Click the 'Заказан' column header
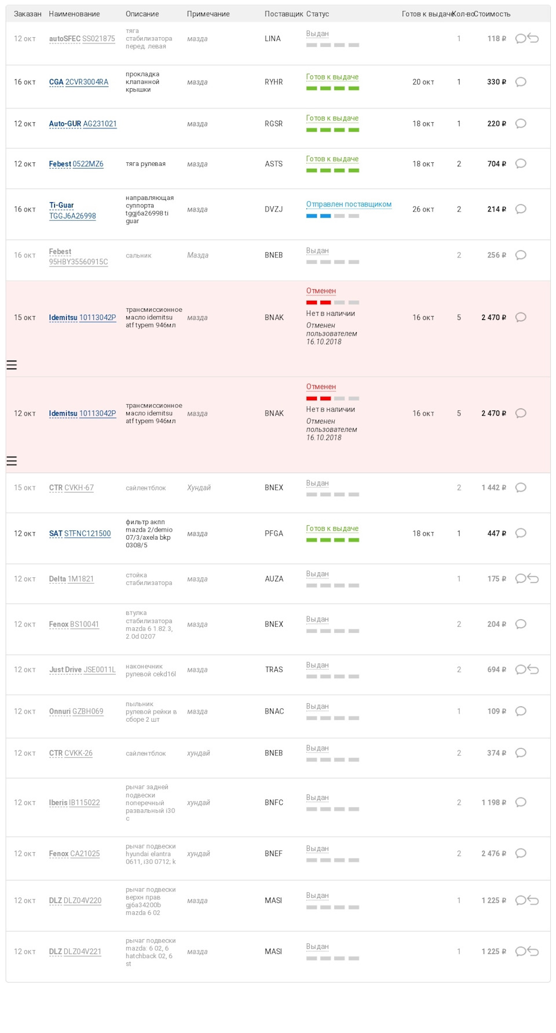The height and width of the screenshot is (1033, 556). pyautogui.click(x=27, y=14)
